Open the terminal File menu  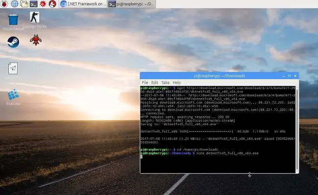145,83
